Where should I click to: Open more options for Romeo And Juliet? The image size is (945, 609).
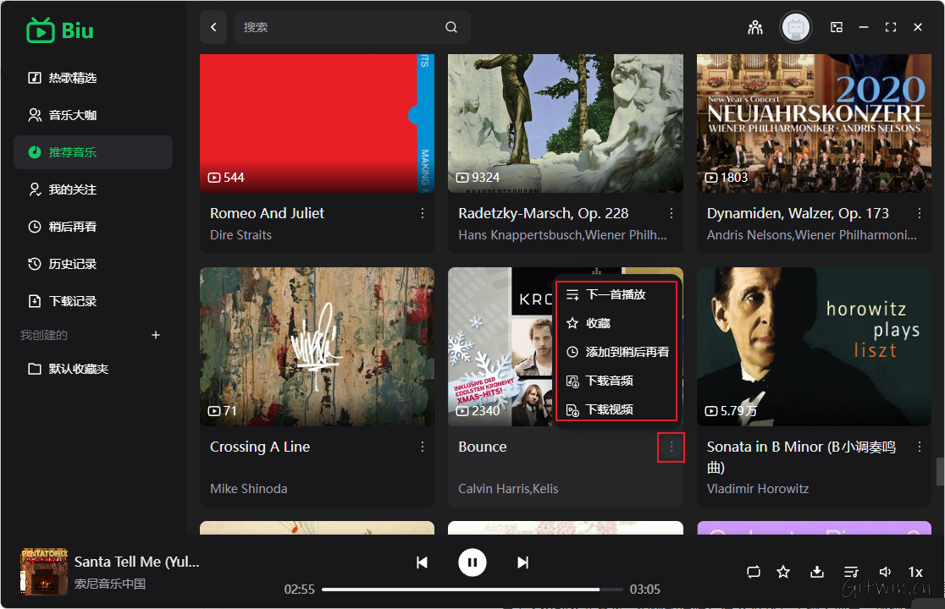point(423,213)
